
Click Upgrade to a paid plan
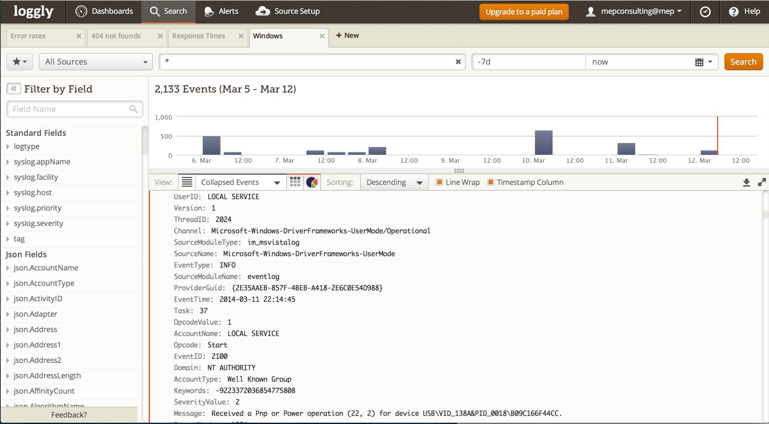tap(523, 11)
